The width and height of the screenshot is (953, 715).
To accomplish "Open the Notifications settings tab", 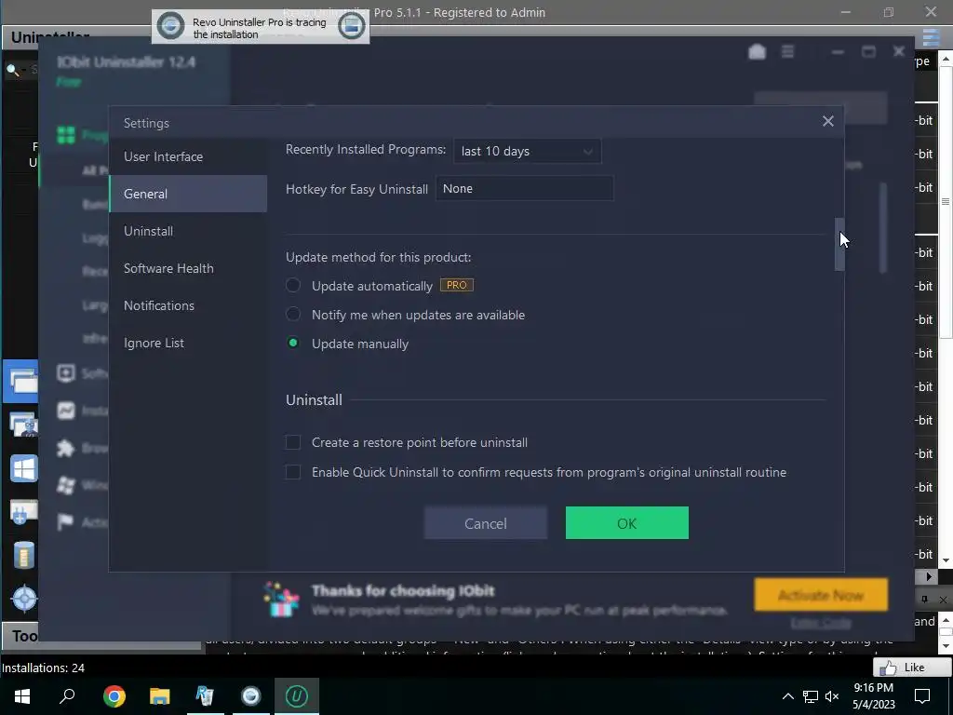I will click(x=188, y=305).
